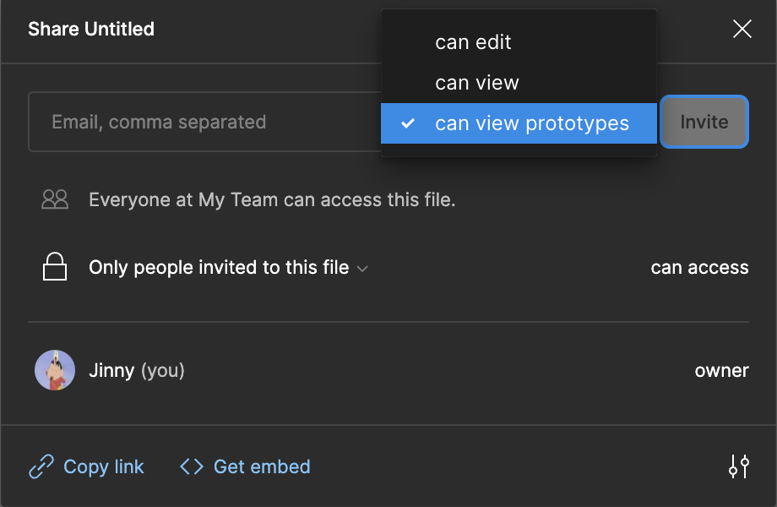This screenshot has height=507, width=777.
Task: Click the chain link icon beside Copy link
Action: (41, 466)
